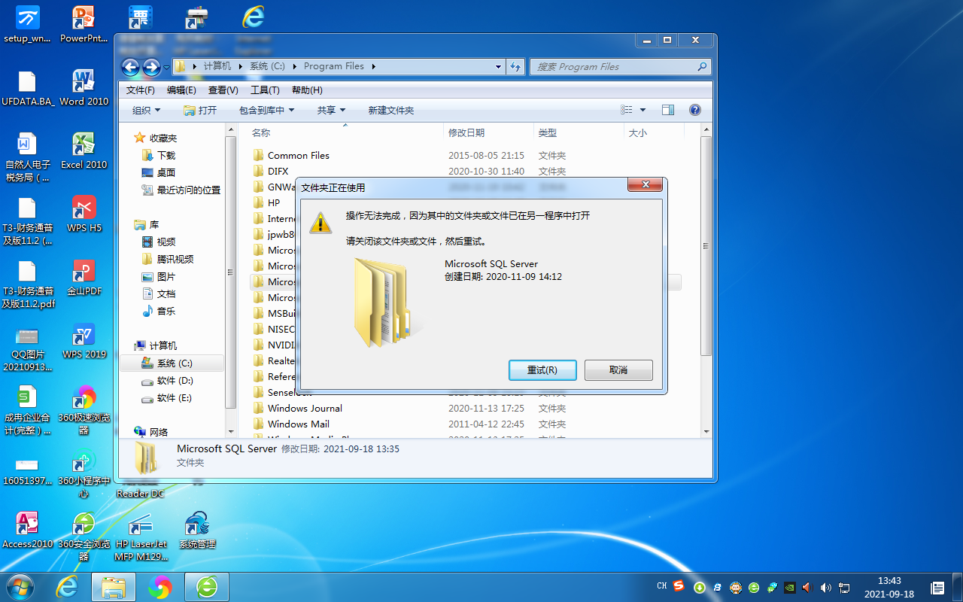963x602 pixels.
Task: Open 系统管理 desktop icon
Action: [197, 530]
